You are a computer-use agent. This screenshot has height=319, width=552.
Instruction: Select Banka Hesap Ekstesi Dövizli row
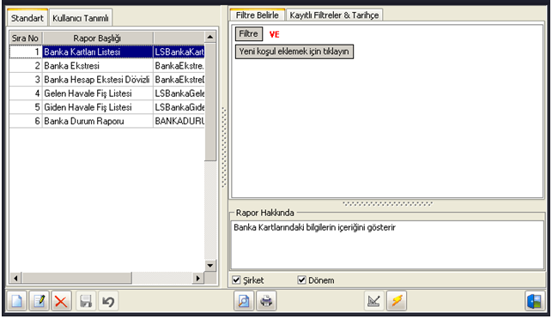point(106,80)
